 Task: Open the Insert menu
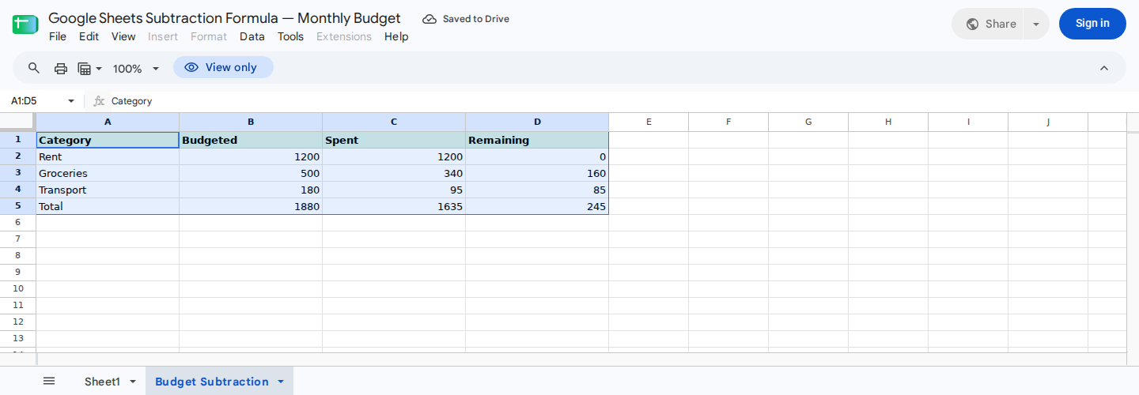click(163, 36)
